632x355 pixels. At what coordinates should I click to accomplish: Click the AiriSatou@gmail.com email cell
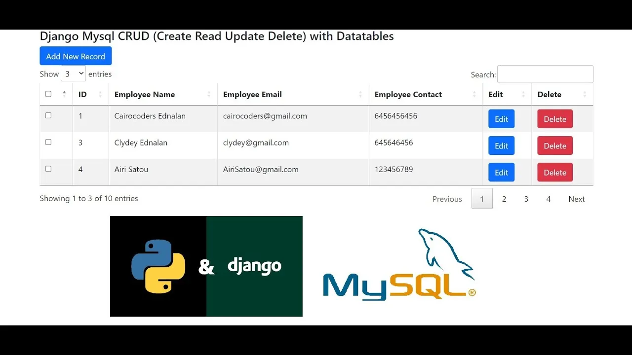tap(261, 169)
